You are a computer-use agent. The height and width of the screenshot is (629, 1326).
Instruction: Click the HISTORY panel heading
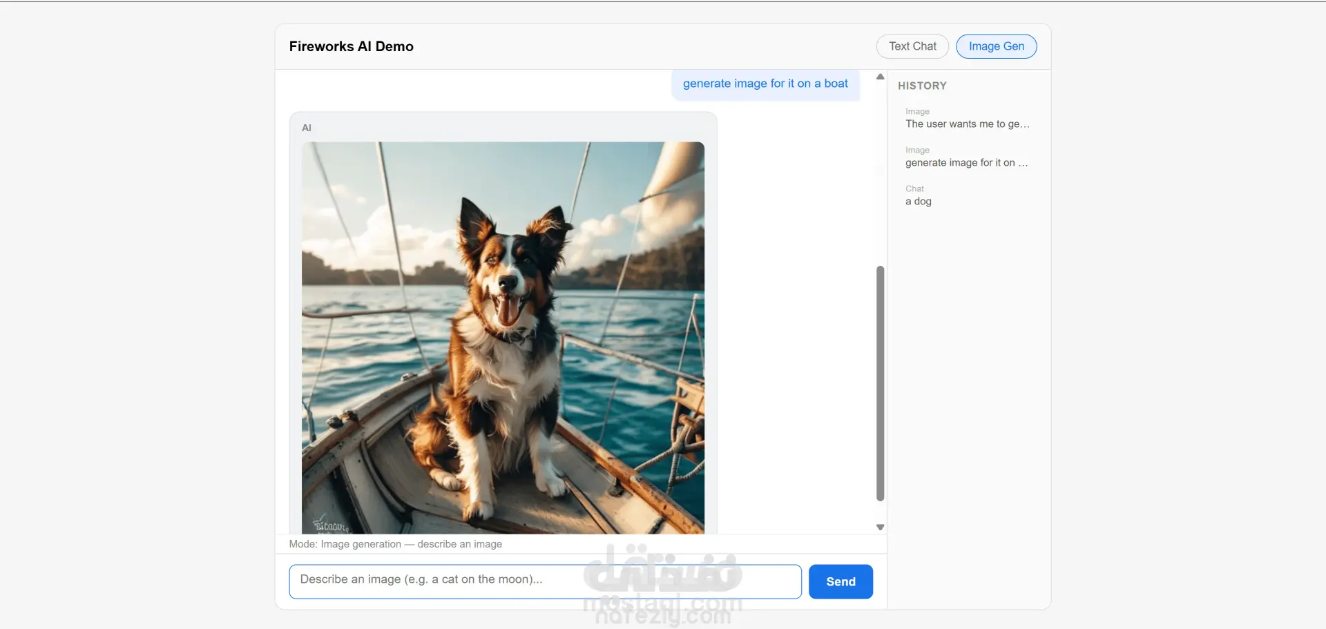pyautogui.click(x=922, y=86)
